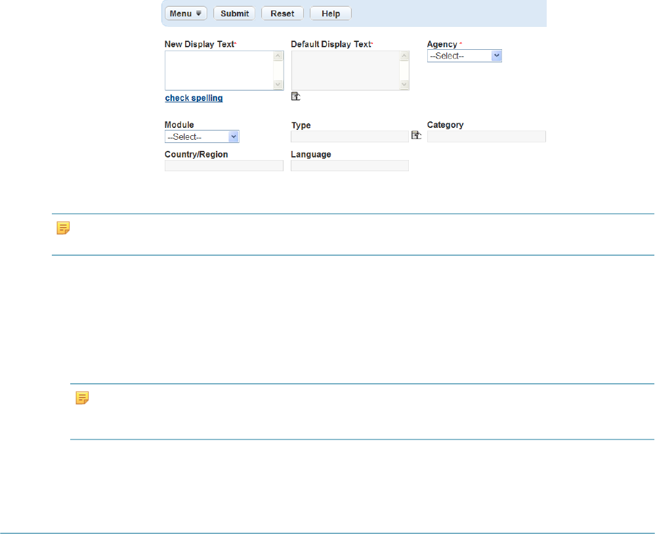This screenshot has width=655, height=534.
Task: Click the Reset button
Action: [x=282, y=13]
